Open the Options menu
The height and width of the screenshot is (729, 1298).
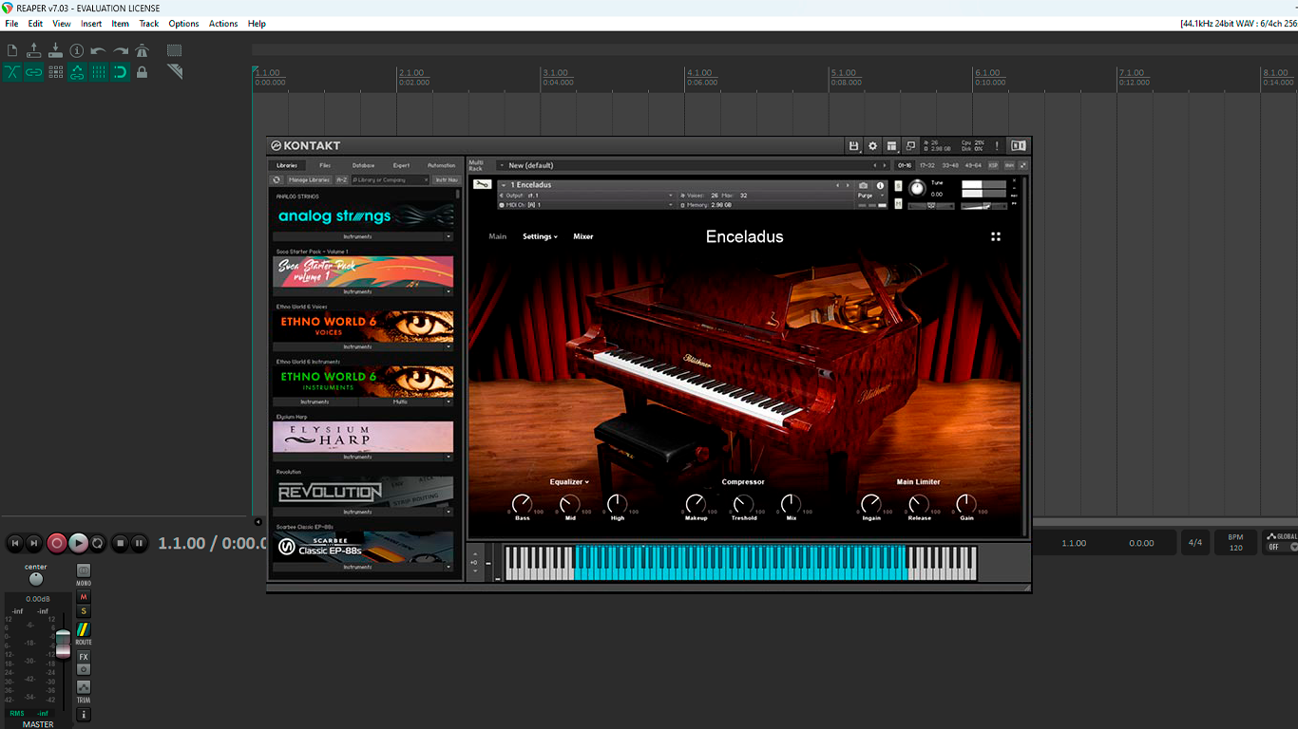click(x=183, y=24)
